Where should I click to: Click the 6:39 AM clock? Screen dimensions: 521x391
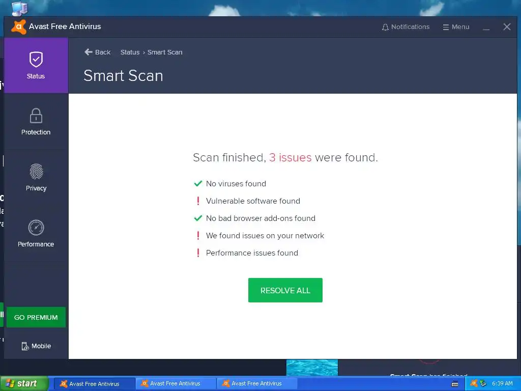click(502, 384)
